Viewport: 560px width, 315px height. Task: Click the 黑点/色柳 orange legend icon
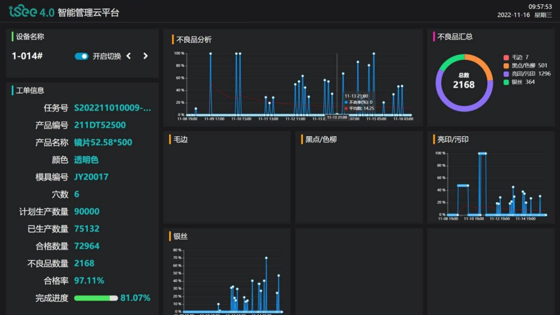click(x=506, y=66)
